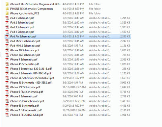This screenshot has height=127, width=162.
Task: Click 'File folder' type of iPhone X_schematic_PCB
Action: 95,13
